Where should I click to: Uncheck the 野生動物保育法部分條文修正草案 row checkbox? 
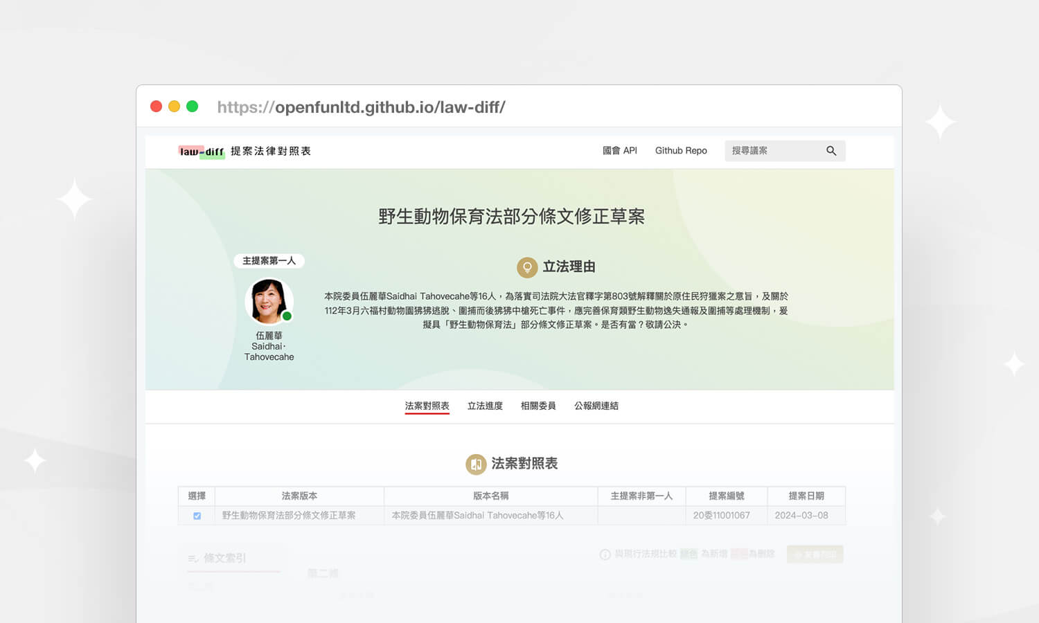point(197,516)
